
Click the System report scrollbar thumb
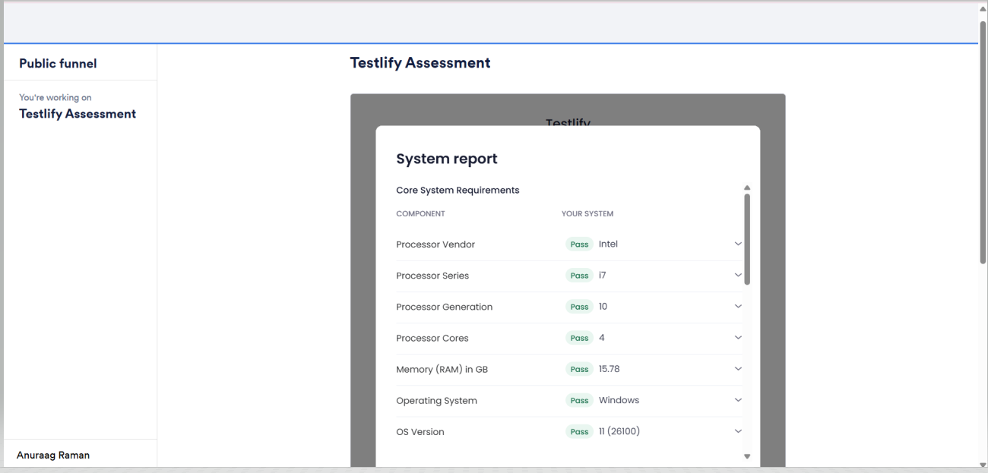pyautogui.click(x=747, y=239)
